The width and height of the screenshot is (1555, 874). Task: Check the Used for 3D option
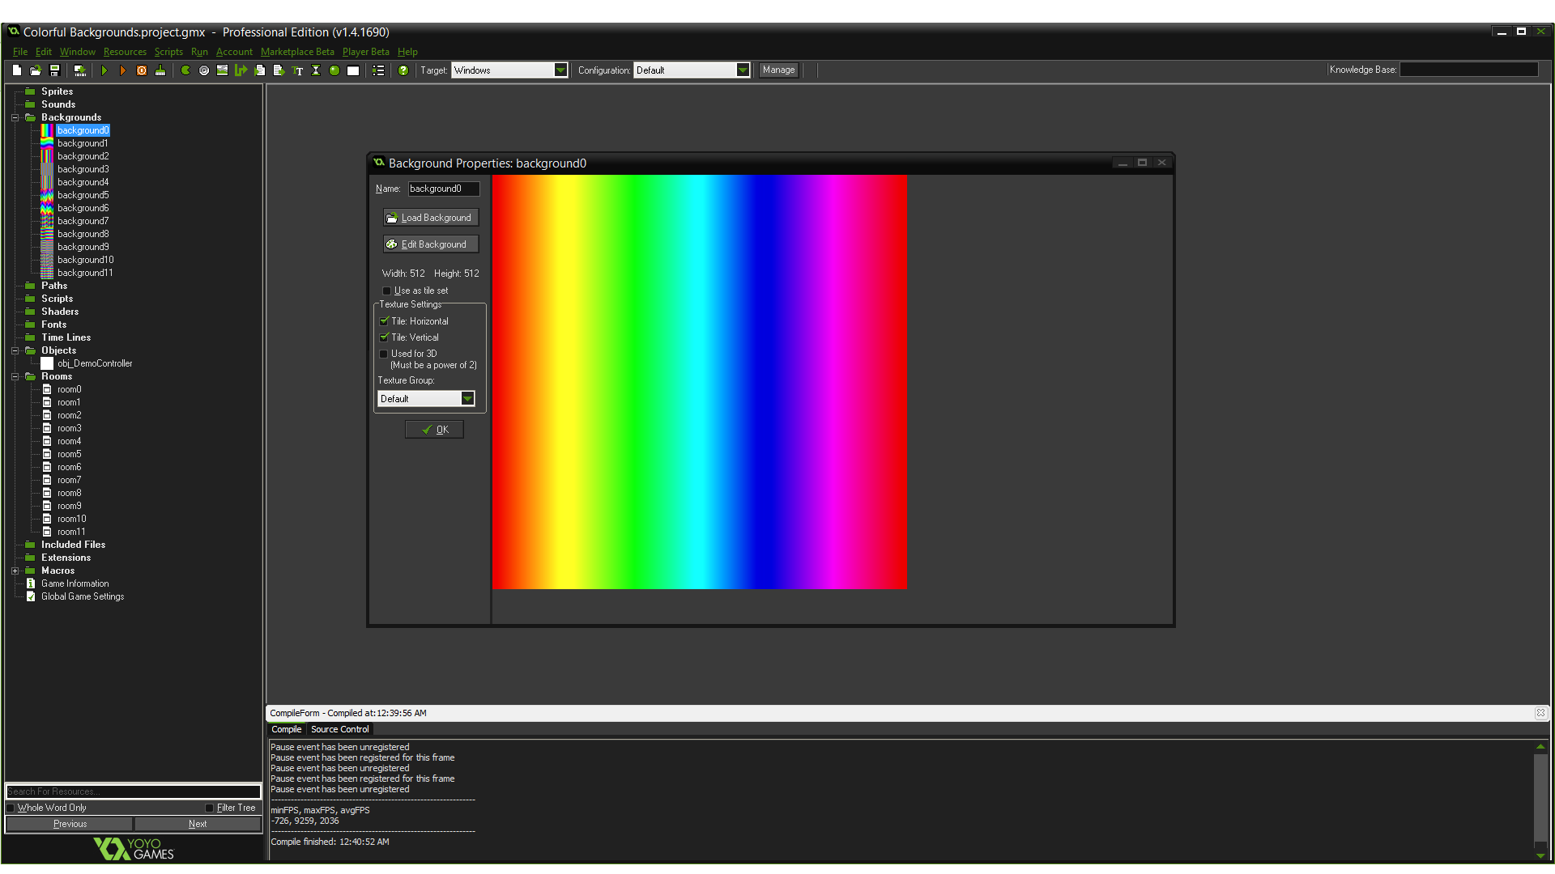384,354
